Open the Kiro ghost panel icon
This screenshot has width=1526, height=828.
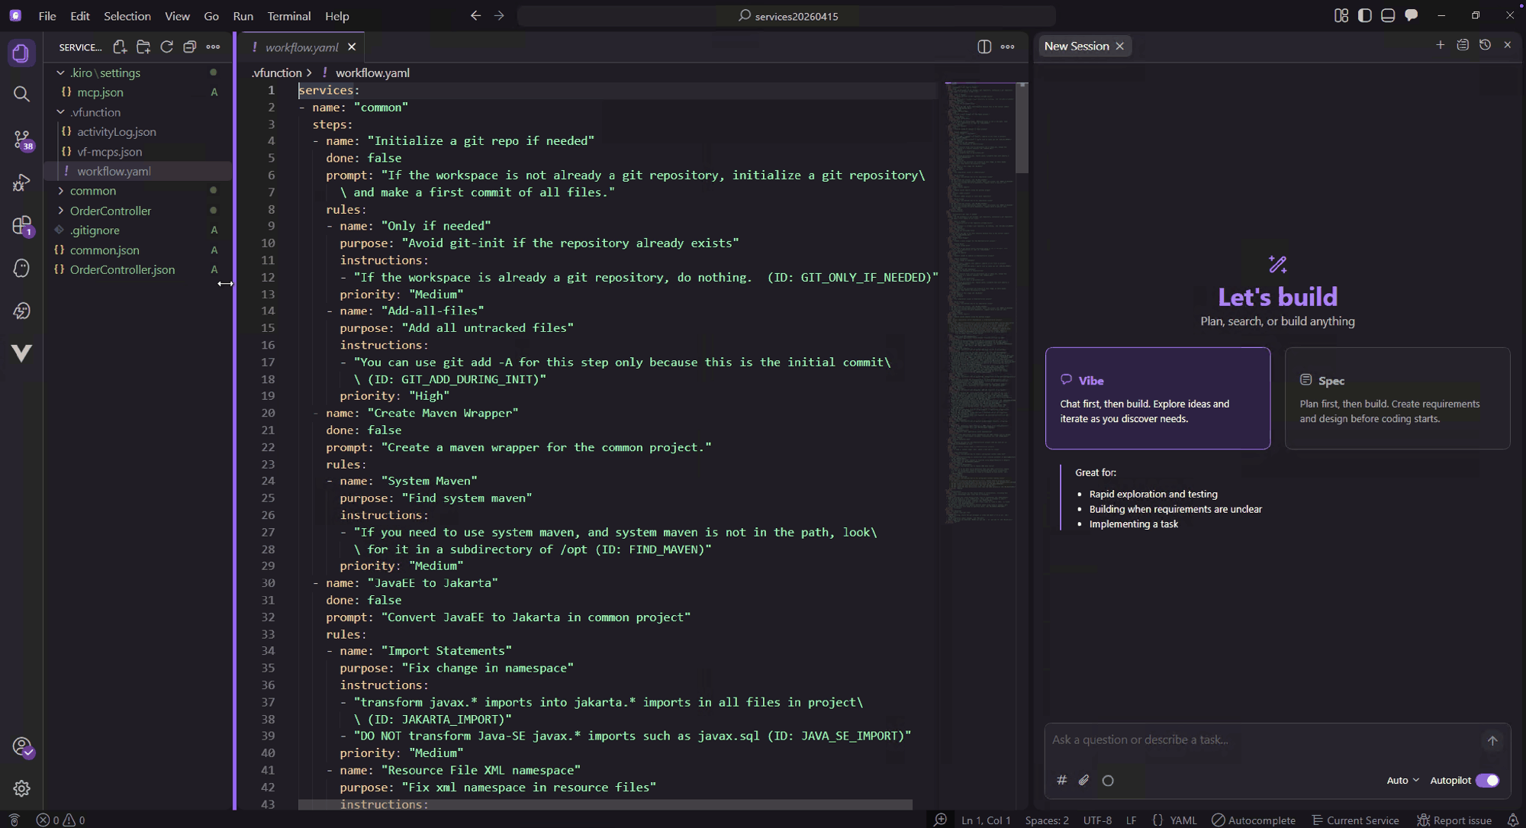click(21, 268)
